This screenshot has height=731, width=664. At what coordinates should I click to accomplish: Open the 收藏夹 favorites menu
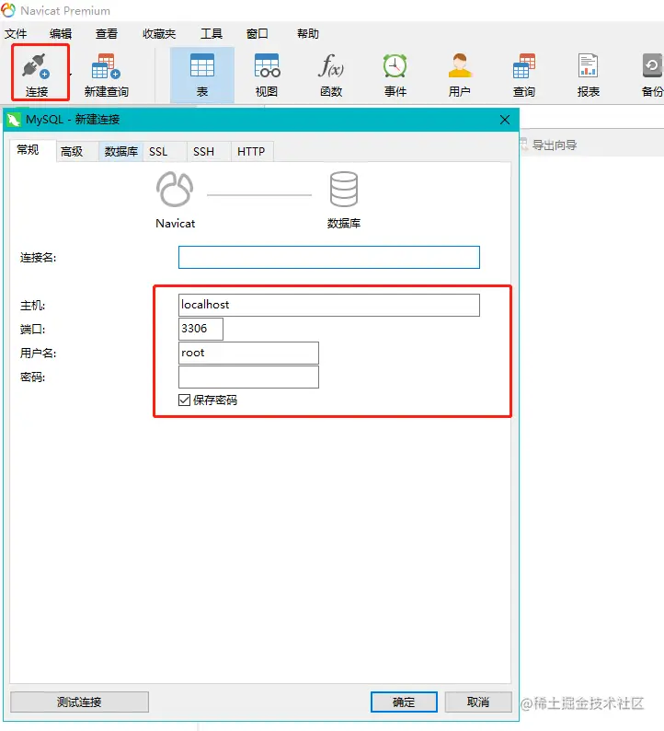point(159,33)
